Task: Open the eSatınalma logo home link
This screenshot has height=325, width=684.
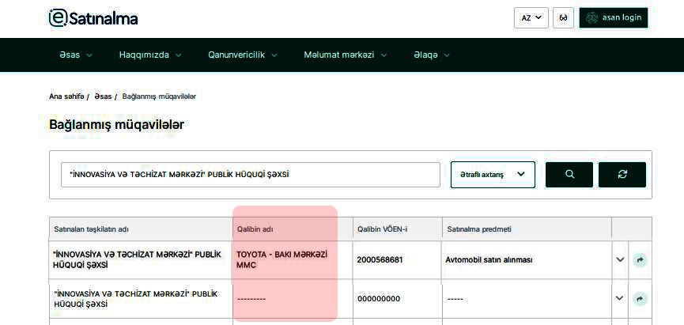Action: coord(93,18)
